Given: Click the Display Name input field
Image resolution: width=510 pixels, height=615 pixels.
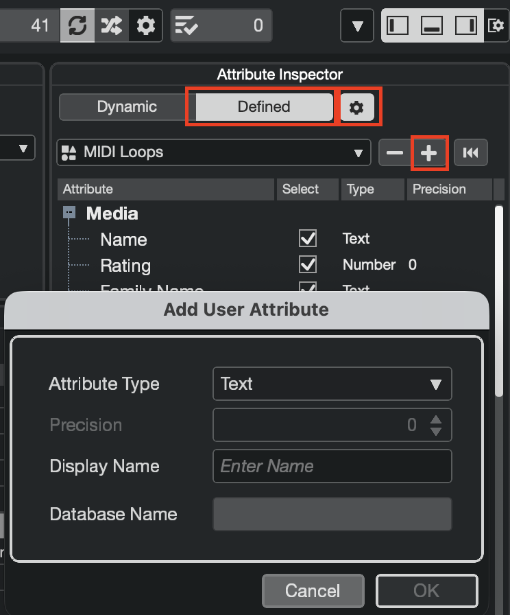Looking at the screenshot, I should click(332, 467).
